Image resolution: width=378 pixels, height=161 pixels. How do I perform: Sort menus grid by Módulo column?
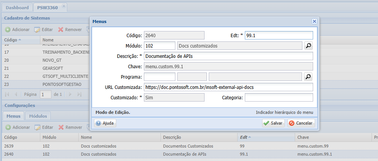pyautogui.click(x=59, y=137)
